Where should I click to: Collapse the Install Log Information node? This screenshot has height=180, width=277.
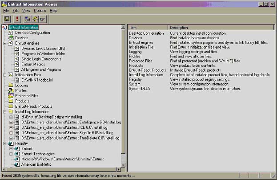click(4, 111)
